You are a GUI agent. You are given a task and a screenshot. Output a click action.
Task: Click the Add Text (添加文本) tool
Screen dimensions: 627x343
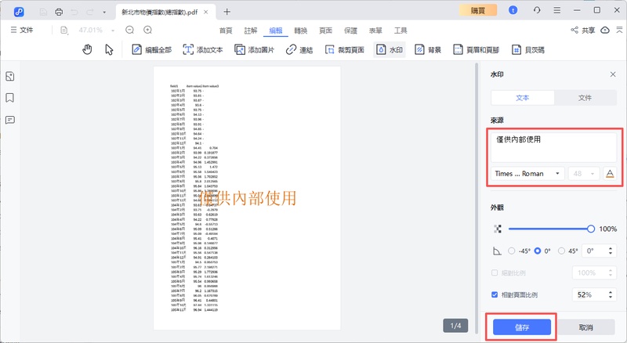203,49
